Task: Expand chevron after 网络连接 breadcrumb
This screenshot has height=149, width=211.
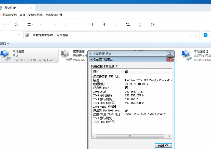Action: 70,35
